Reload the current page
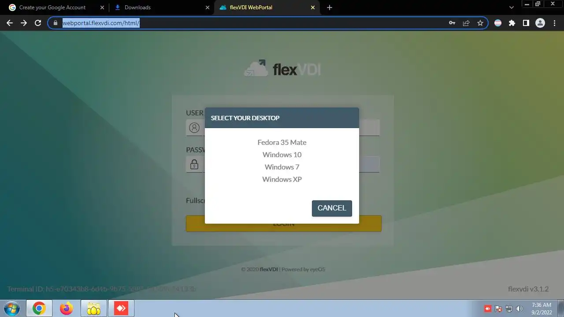The width and height of the screenshot is (564, 317). pos(38,23)
